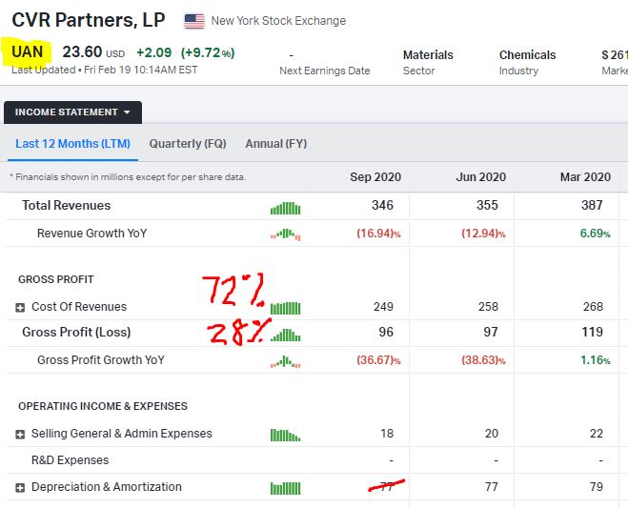Click the Sep 2020 column header

coord(374,177)
